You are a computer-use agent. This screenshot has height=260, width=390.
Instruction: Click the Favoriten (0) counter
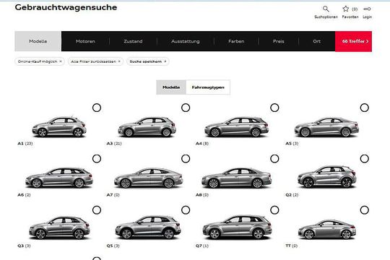(355, 9)
